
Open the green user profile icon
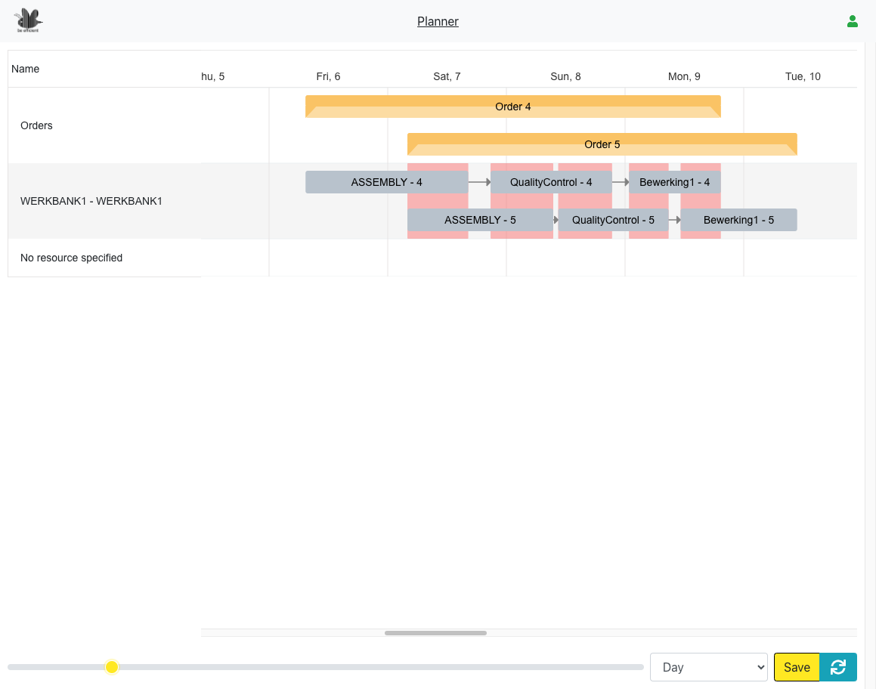click(x=852, y=21)
